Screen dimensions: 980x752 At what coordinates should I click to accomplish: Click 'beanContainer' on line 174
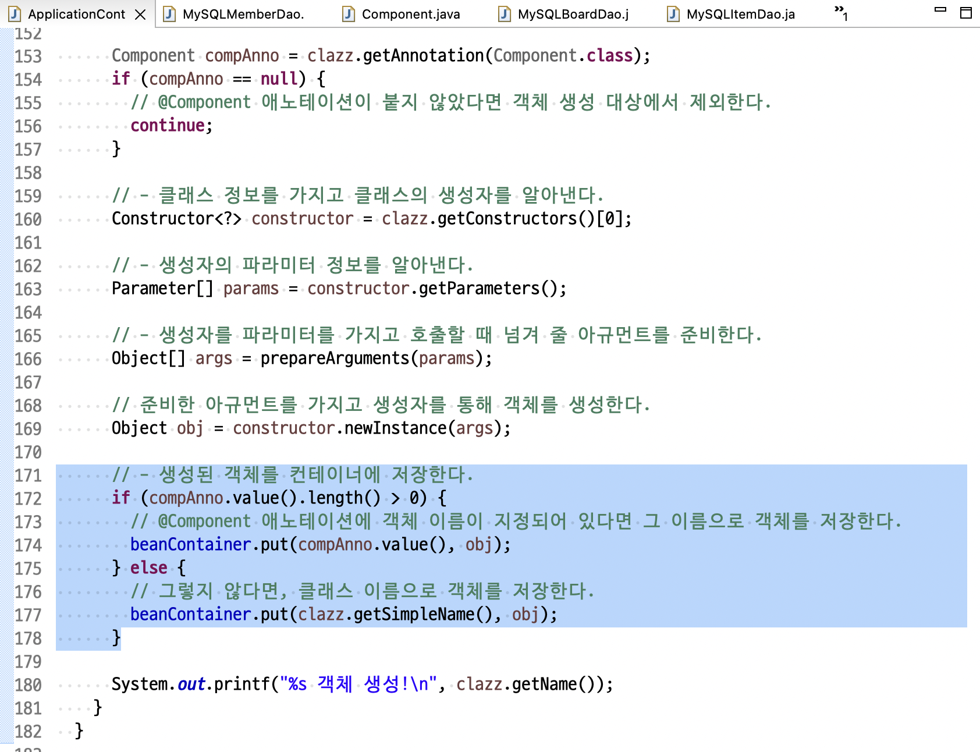point(191,545)
